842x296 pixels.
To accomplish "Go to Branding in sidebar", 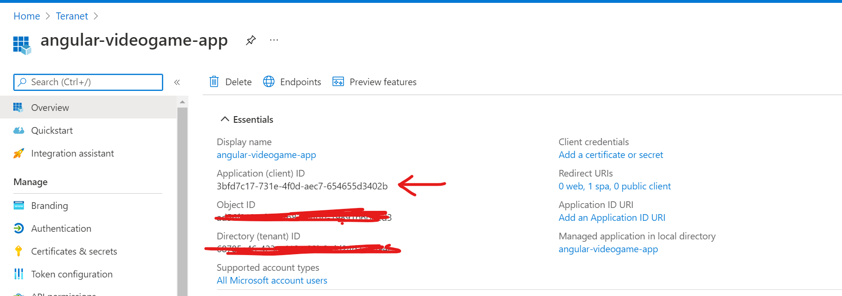I will 49,206.
